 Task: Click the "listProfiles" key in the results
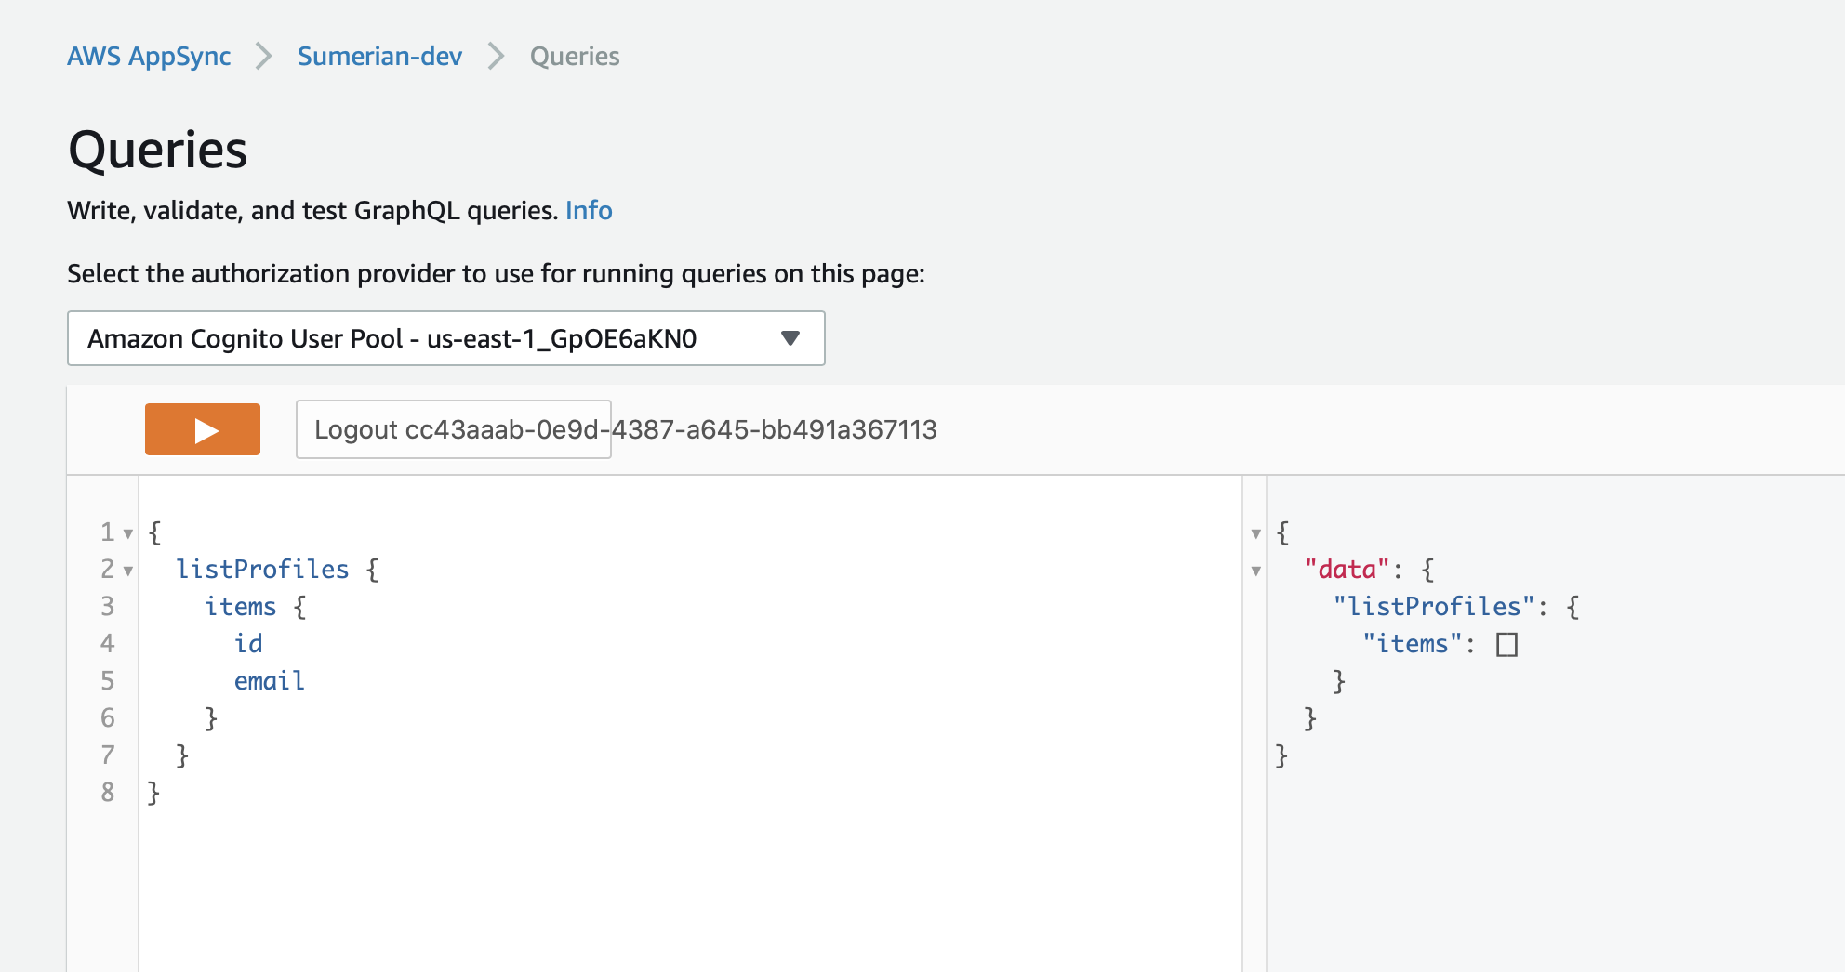coord(1434,606)
